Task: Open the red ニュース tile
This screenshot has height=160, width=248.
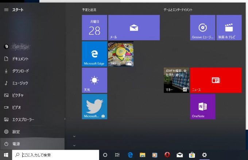Action: pos(216,80)
